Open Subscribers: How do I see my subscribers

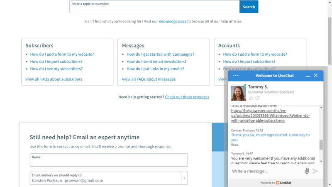click(x=56, y=69)
